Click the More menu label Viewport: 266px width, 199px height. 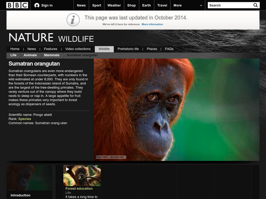point(178,5)
